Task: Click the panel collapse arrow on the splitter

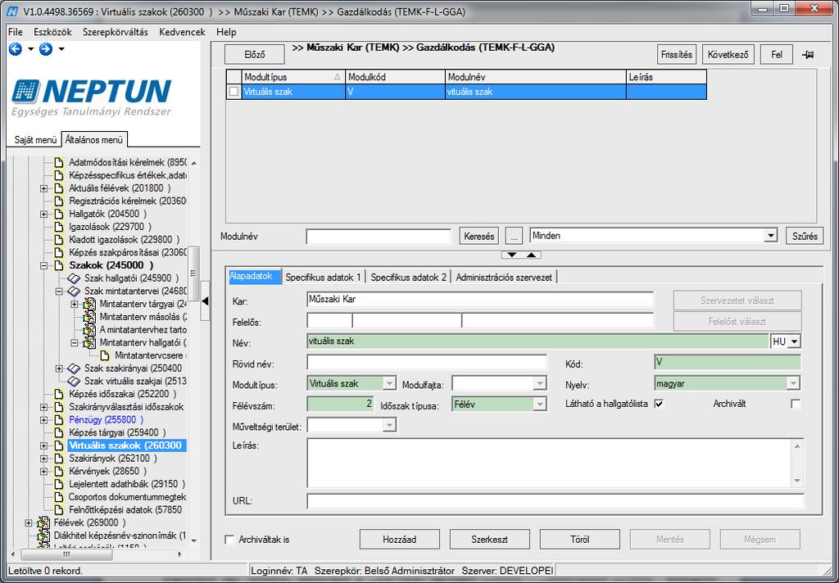Action: coord(205,301)
